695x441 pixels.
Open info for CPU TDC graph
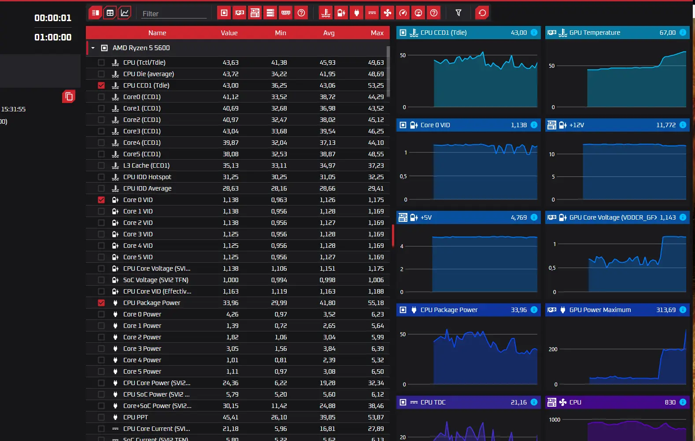pos(534,402)
